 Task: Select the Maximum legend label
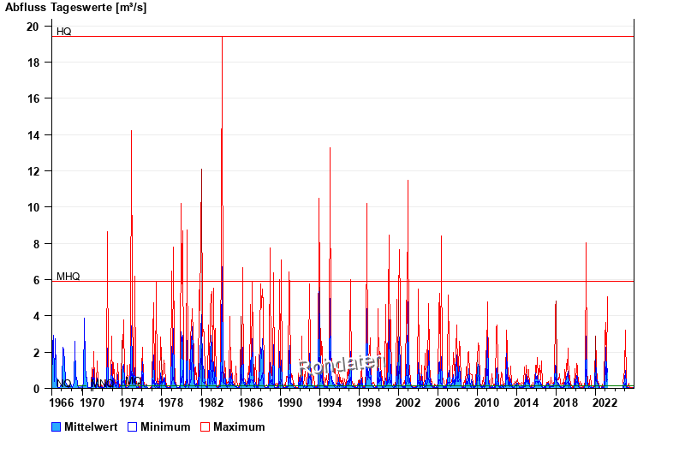click(x=239, y=426)
